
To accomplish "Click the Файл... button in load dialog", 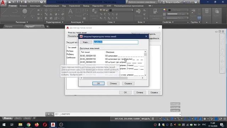I will [86, 42].
